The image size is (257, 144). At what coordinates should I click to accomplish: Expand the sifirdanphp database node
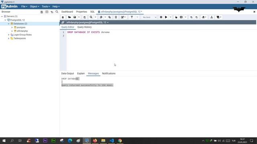(x=12, y=31)
